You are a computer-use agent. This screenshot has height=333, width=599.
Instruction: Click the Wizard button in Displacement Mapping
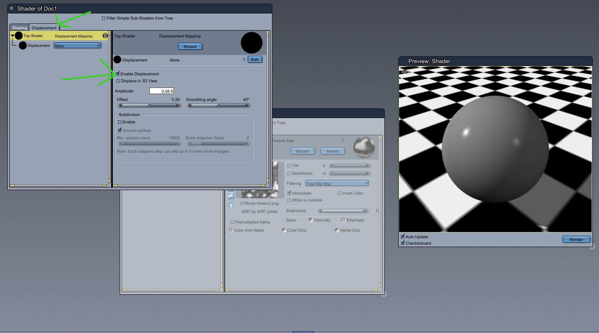click(190, 46)
